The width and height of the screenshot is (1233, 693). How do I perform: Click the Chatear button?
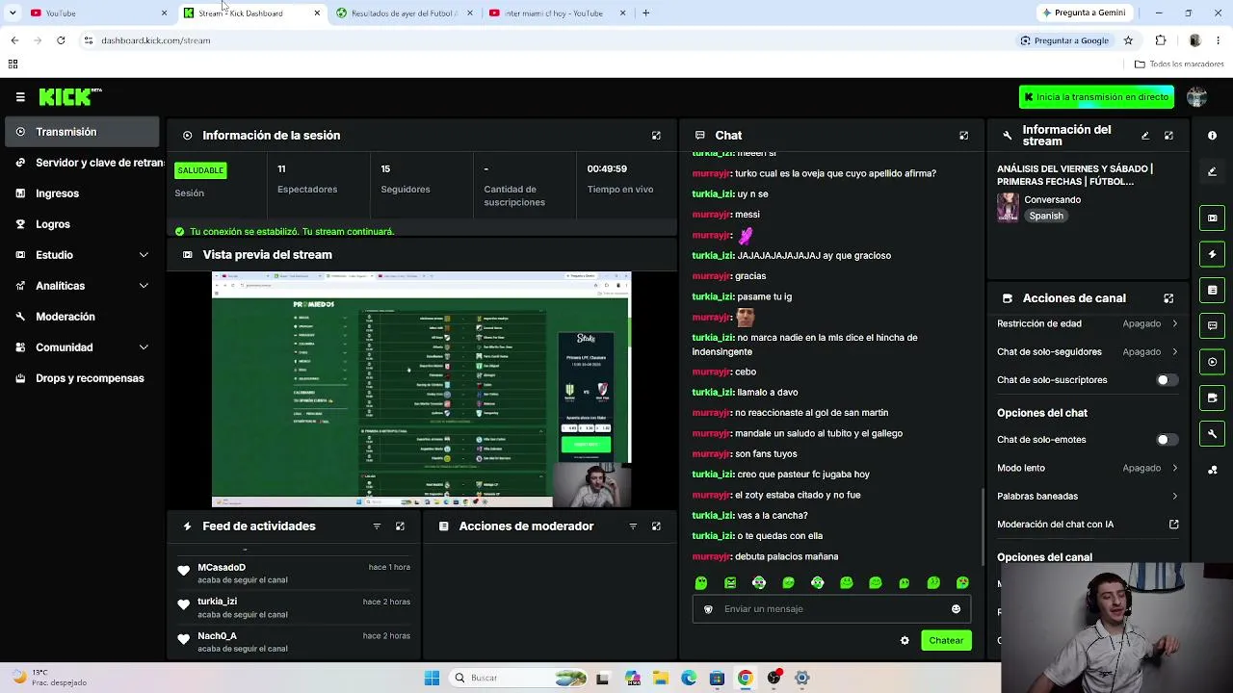click(x=946, y=641)
